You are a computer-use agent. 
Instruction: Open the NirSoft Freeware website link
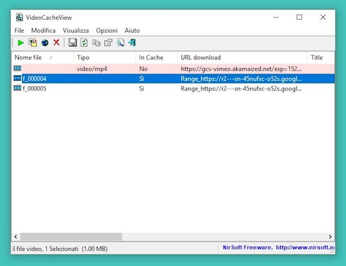coord(279,247)
